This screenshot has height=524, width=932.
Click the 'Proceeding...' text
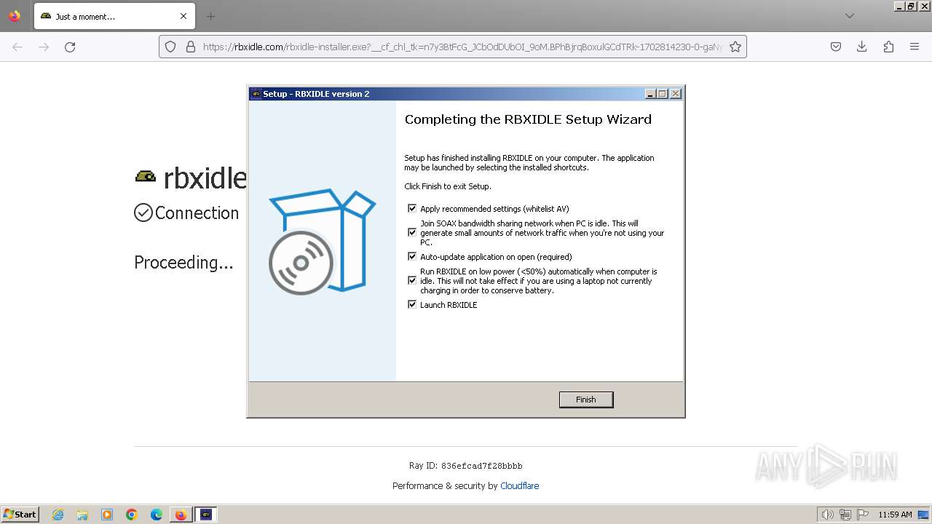183,263
